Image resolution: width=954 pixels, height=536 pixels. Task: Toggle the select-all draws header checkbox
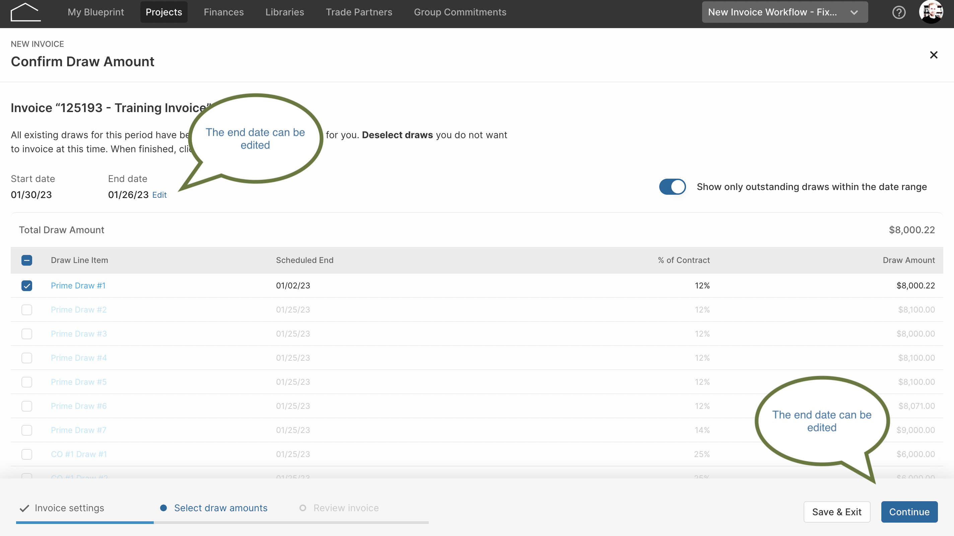pos(27,260)
